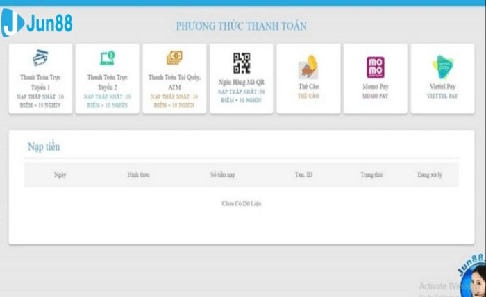The width and height of the screenshot is (486, 297).
Task: Select the credit cards icon for Thanh Toán Trực Tuyến 1
Action: (40, 58)
